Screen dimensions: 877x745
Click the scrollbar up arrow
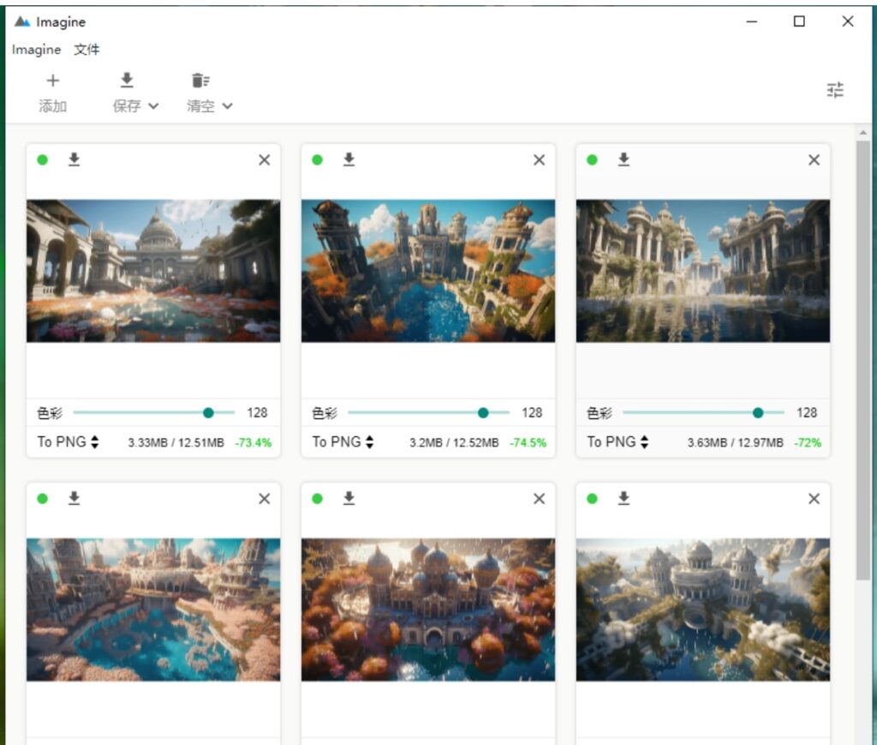862,133
